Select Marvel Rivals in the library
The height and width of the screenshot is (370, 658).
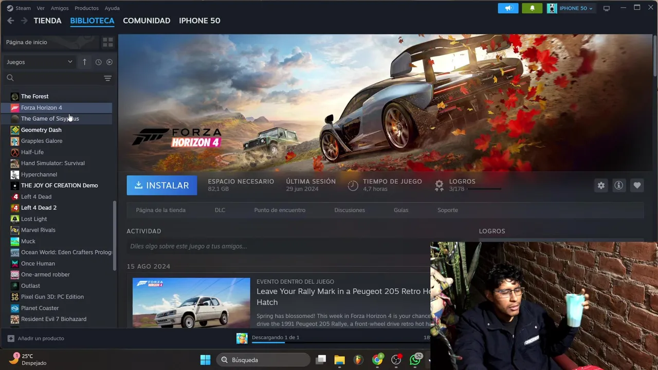[57, 230]
